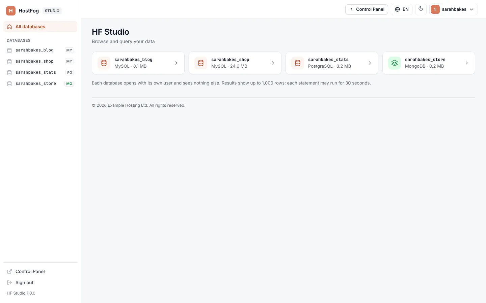Open the EN language selector
Image resolution: width=486 pixels, height=303 pixels.
pyautogui.click(x=402, y=9)
